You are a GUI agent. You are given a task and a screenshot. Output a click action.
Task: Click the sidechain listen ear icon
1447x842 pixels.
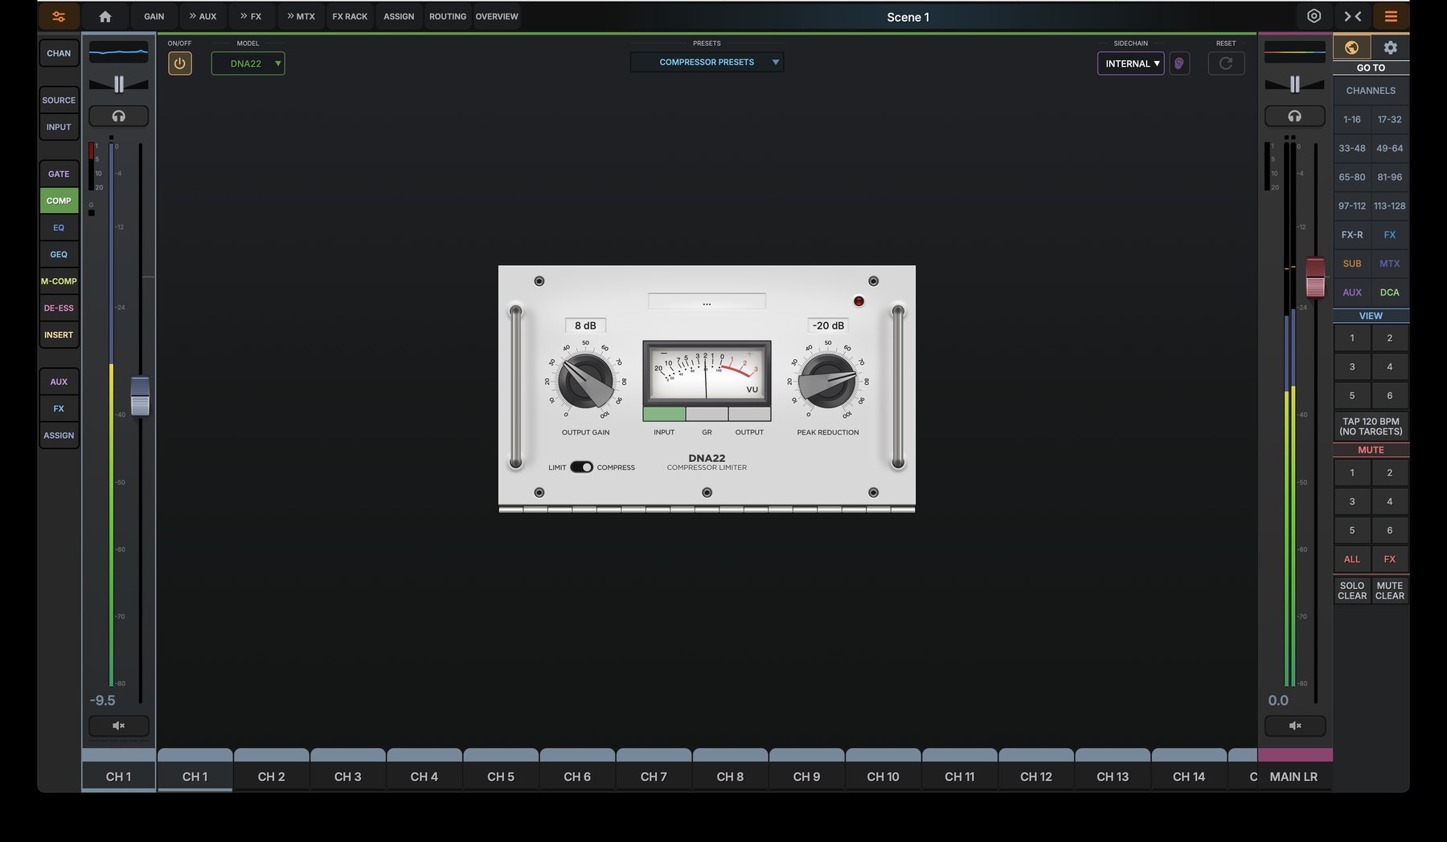(x=1179, y=63)
